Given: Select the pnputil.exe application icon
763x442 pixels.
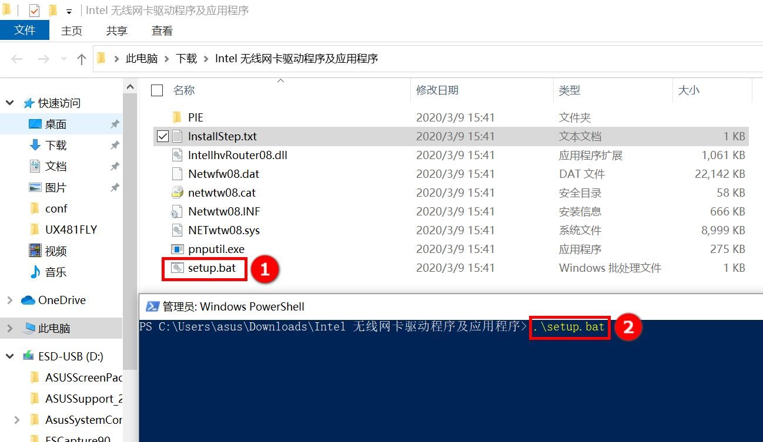Looking at the screenshot, I should [x=177, y=249].
